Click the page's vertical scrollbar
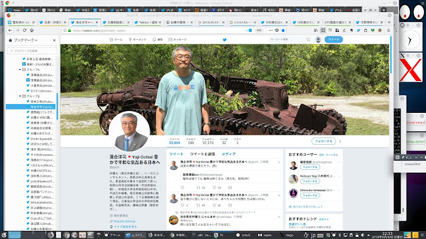 pos(391,54)
